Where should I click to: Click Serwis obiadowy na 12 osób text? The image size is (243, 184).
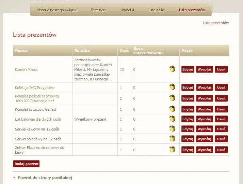[38, 139]
